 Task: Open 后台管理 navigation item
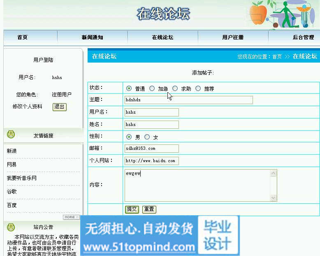pos(303,37)
